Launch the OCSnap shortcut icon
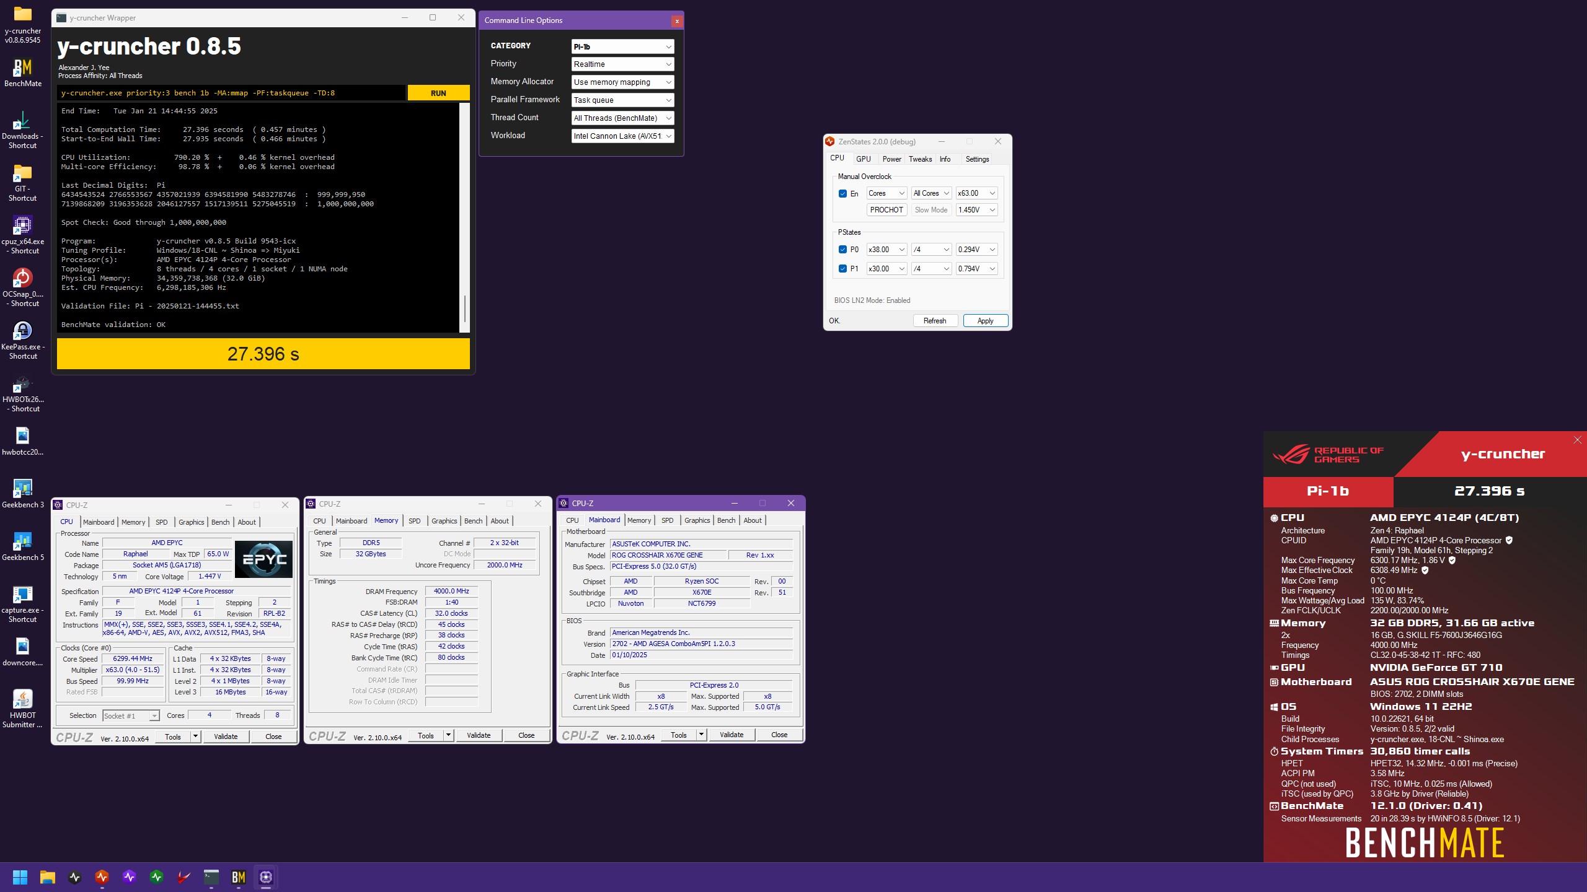The image size is (1587, 892). [22, 288]
